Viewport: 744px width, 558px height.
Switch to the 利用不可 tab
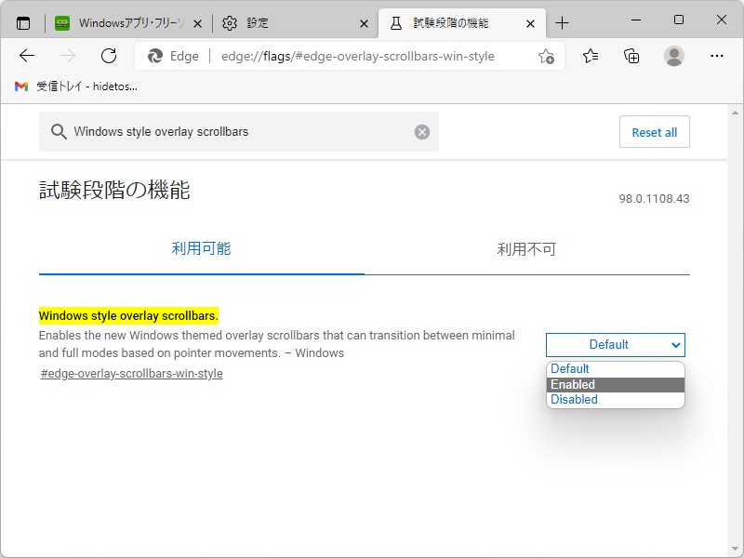tap(527, 248)
